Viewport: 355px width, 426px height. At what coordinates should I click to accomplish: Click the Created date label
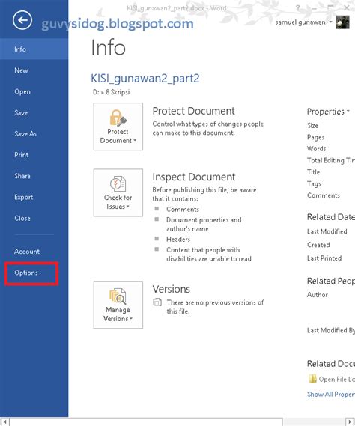click(318, 245)
